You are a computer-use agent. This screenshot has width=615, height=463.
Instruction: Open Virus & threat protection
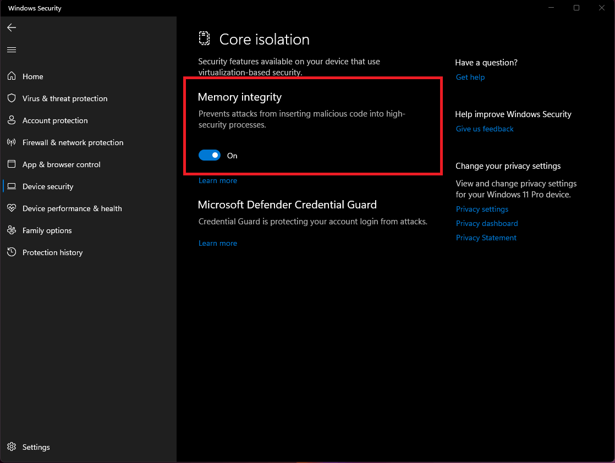tap(65, 98)
